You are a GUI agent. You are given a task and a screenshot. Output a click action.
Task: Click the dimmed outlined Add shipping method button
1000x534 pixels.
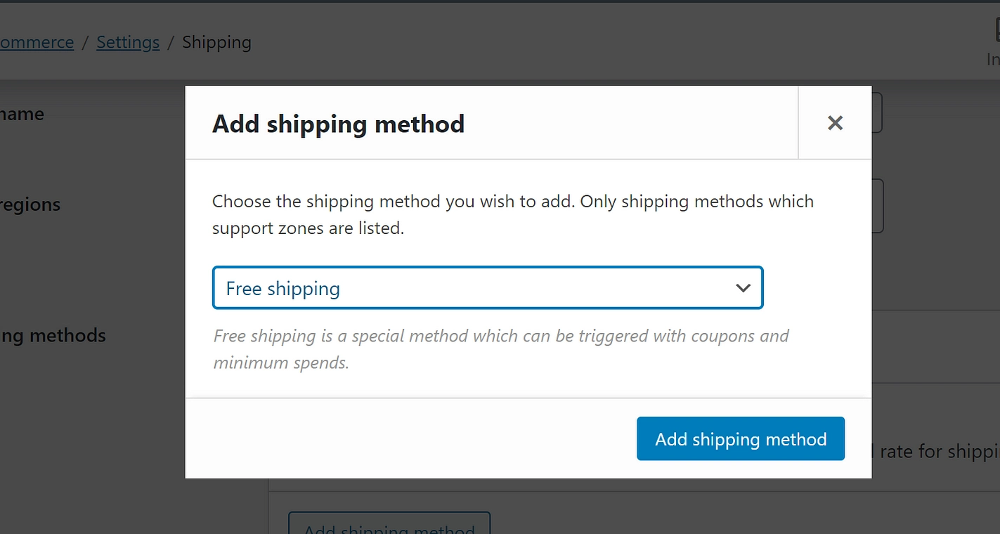tap(389, 526)
